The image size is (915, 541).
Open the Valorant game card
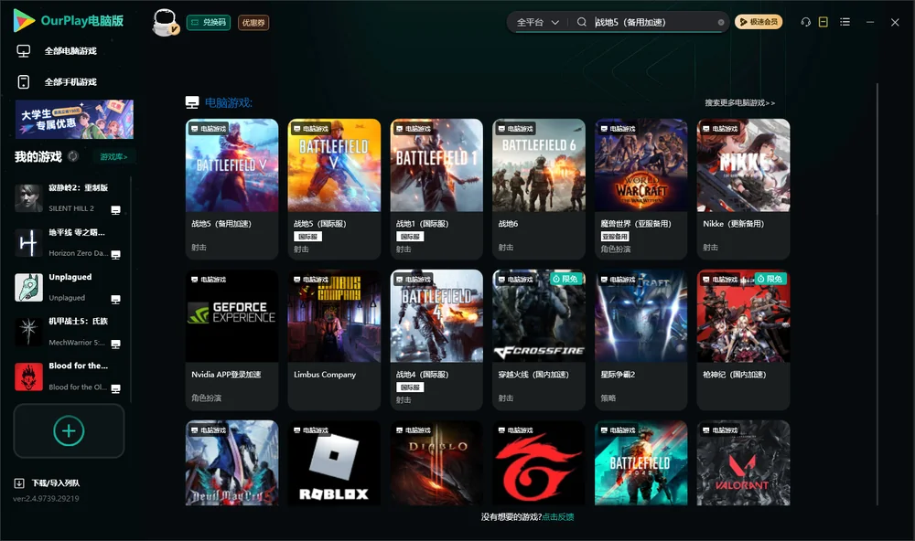(x=743, y=463)
